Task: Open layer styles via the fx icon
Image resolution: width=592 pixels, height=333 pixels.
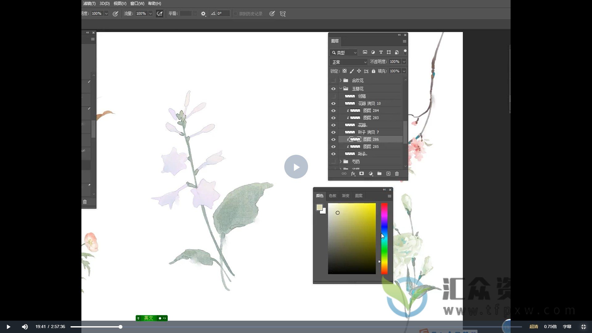Action: 353,174
